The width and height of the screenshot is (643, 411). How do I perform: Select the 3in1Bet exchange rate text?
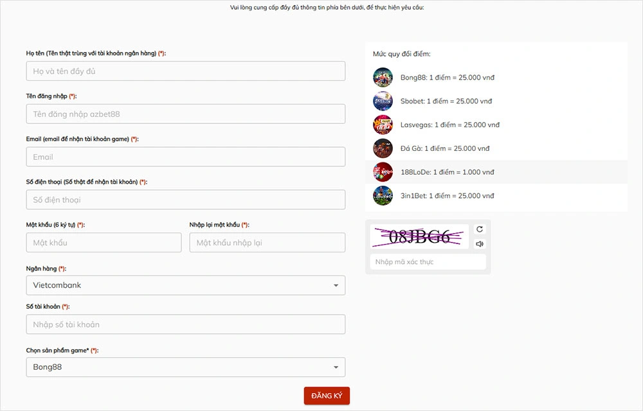(448, 196)
